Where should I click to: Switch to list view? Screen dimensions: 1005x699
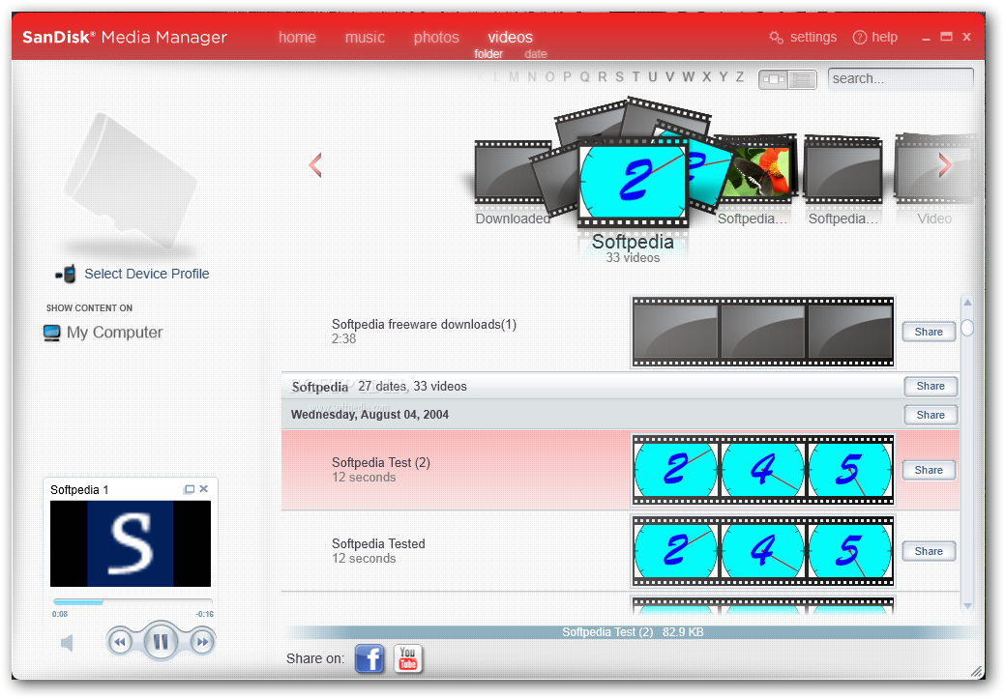tap(802, 79)
